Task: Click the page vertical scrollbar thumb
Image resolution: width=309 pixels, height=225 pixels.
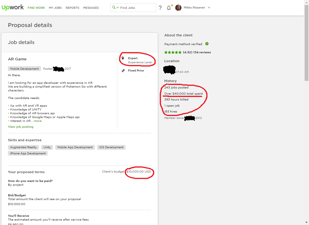Action: coord(306,43)
